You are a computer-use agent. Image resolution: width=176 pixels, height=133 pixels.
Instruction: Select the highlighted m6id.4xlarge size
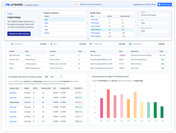112,30
